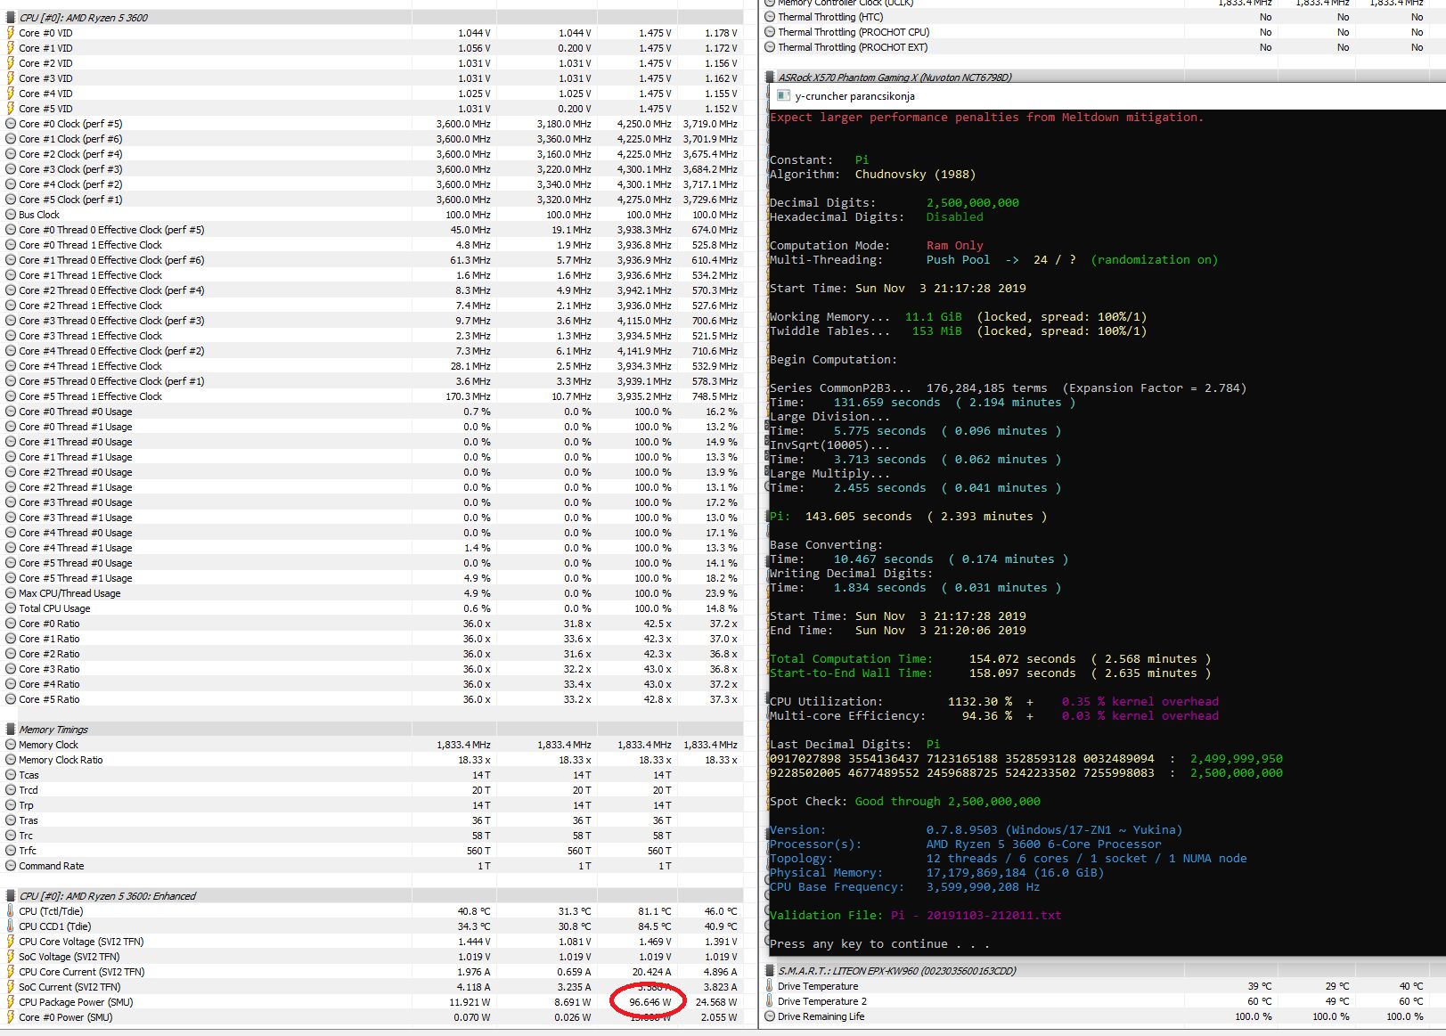Viewport: 1446px width, 1036px height.
Task: Click the icon beside Core #2 Thread 1 Effective Clock
Action: pos(11,306)
